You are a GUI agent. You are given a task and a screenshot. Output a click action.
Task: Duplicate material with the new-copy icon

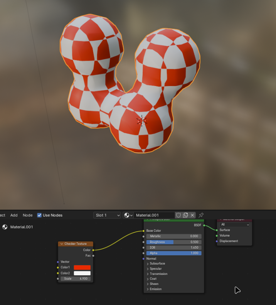point(185,215)
